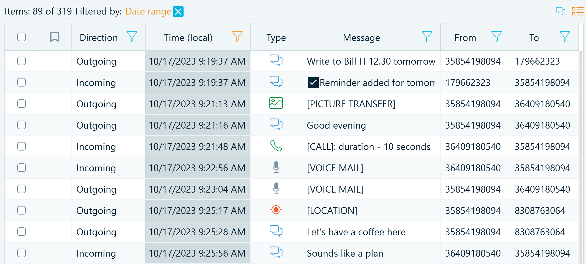
Task: Check the box for the [LOCATION] row
Action: [x=21, y=210]
